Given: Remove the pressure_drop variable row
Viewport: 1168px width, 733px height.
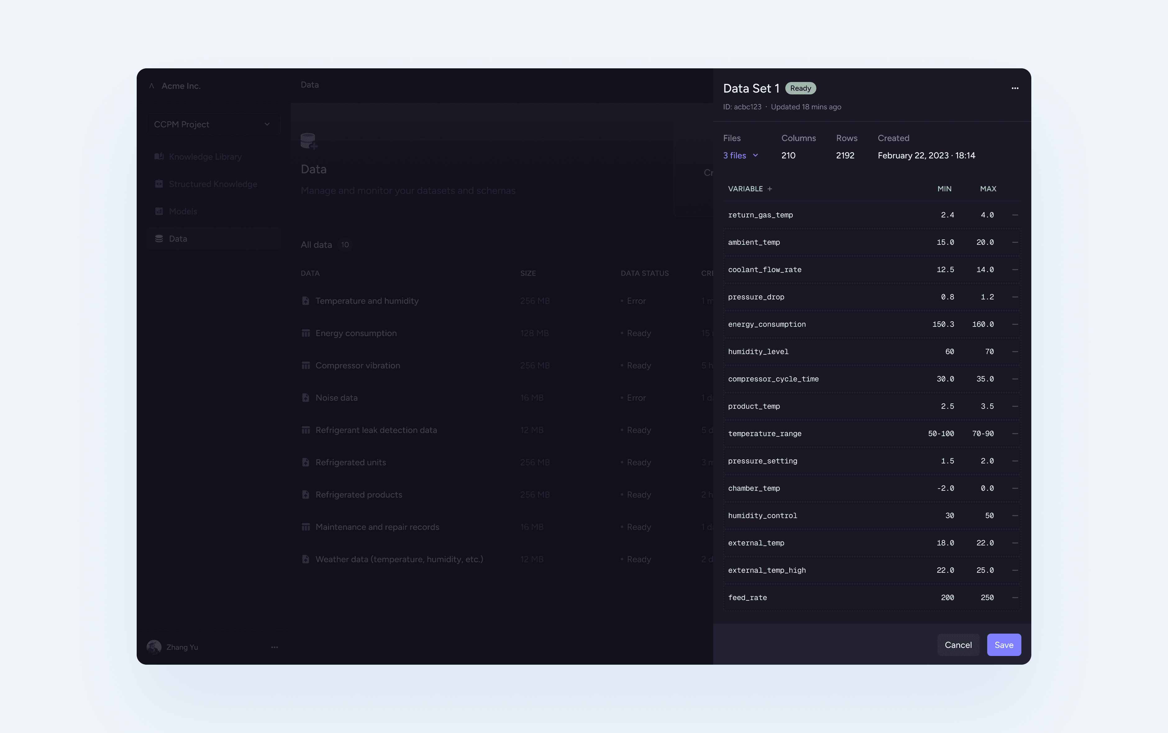Looking at the screenshot, I should click(x=1015, y=297).
